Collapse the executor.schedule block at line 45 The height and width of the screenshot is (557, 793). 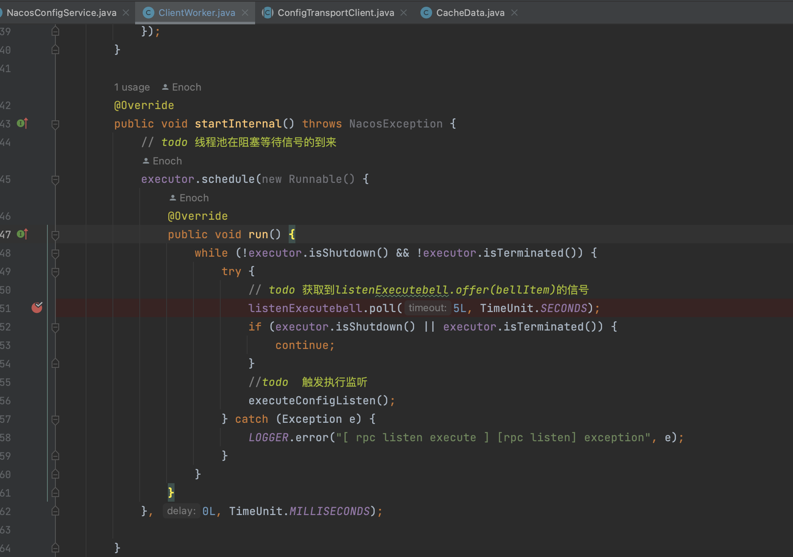pos(55,180)
